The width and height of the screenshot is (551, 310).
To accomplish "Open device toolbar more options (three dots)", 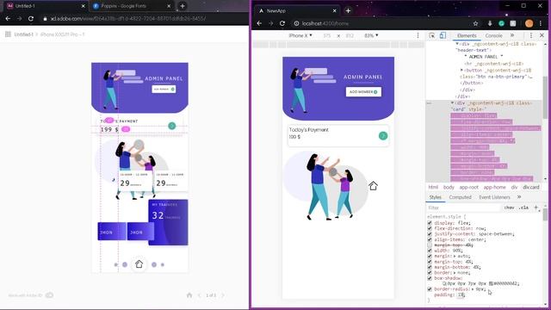I will 418,35.
